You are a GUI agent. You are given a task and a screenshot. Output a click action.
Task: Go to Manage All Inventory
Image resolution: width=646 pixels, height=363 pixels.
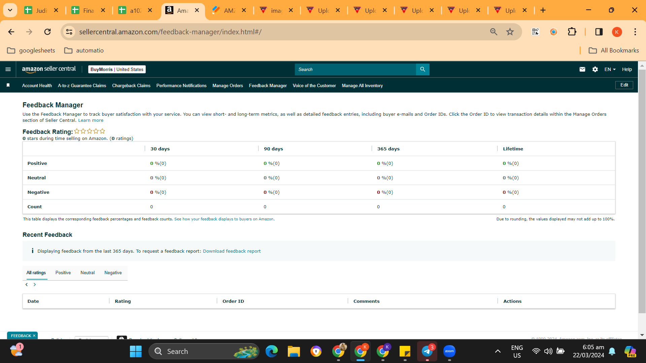362,85
